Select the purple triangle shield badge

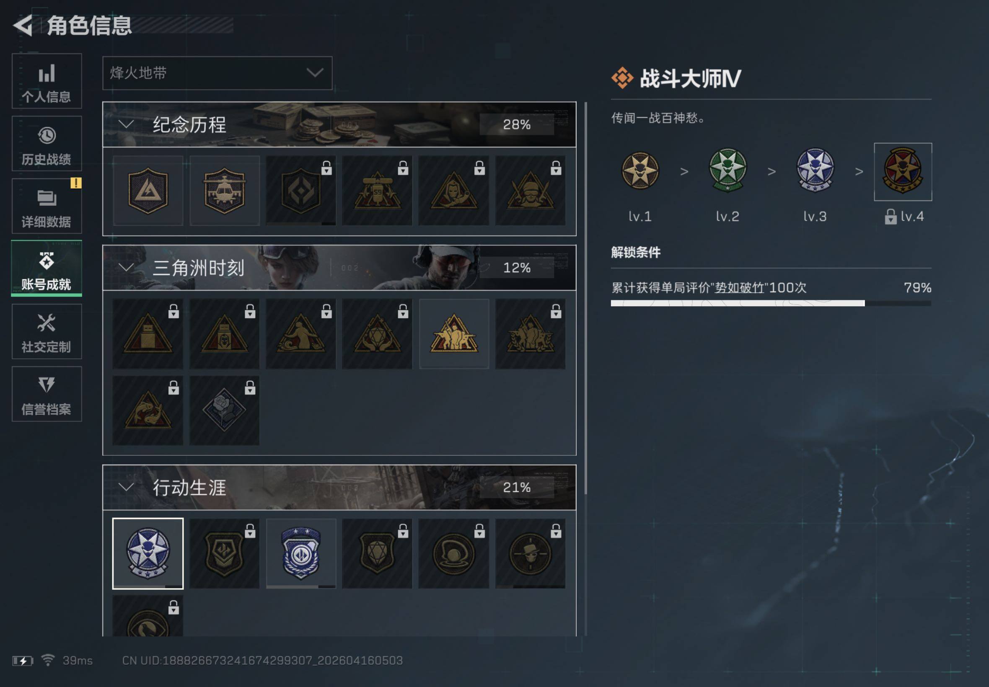coord(148,191)
